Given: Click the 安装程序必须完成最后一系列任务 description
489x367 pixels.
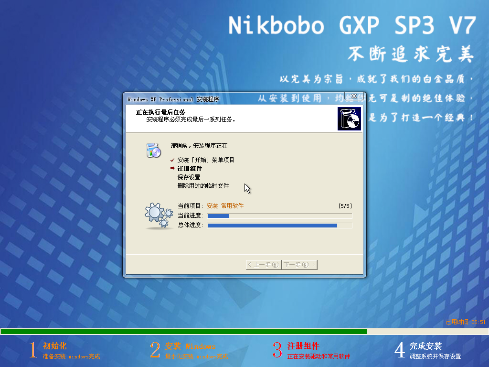Looking at the screenshot, I should tap(191, 119).
